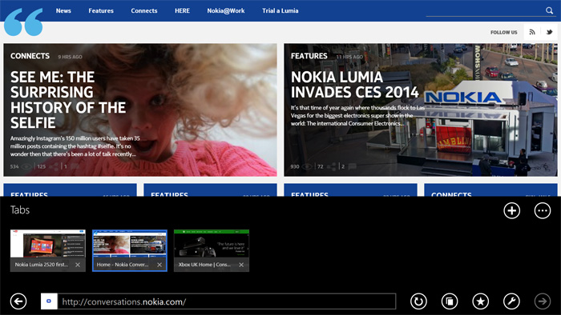Image resolution: width=561 pixels, height=315 pixels.
Task: Open the RSS feed icon
Action: point(532,32)
